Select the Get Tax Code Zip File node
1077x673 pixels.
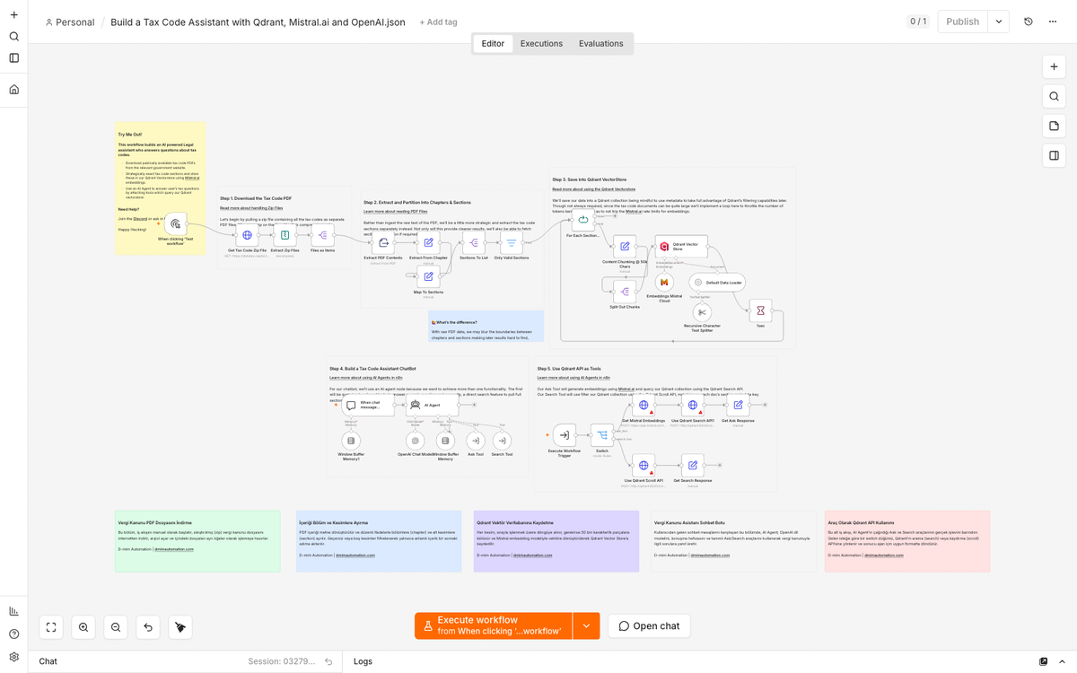click(247, 235)
